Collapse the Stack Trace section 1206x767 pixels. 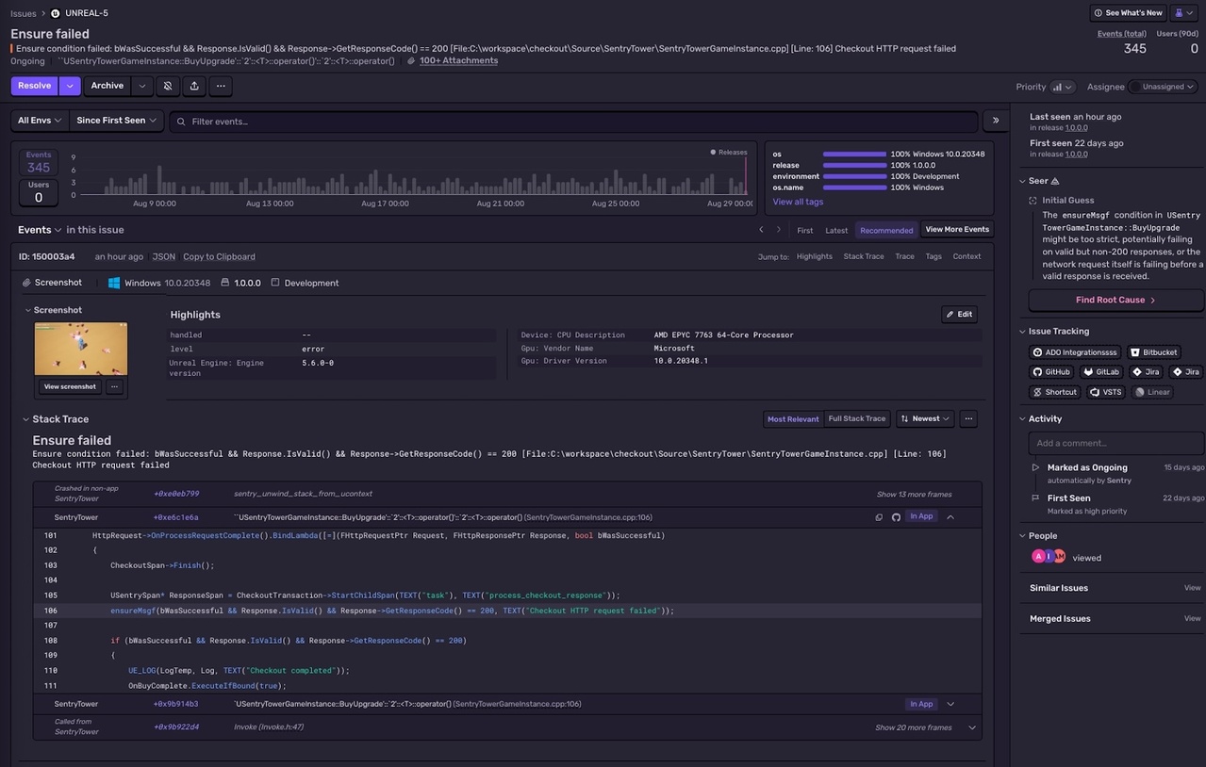(25, 419)
